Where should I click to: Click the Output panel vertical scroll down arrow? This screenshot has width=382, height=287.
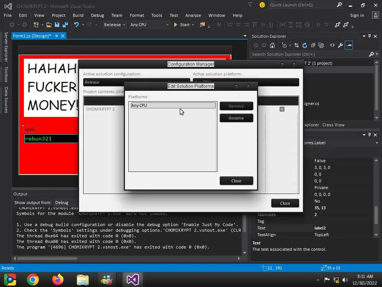click(x=244, y=253)
